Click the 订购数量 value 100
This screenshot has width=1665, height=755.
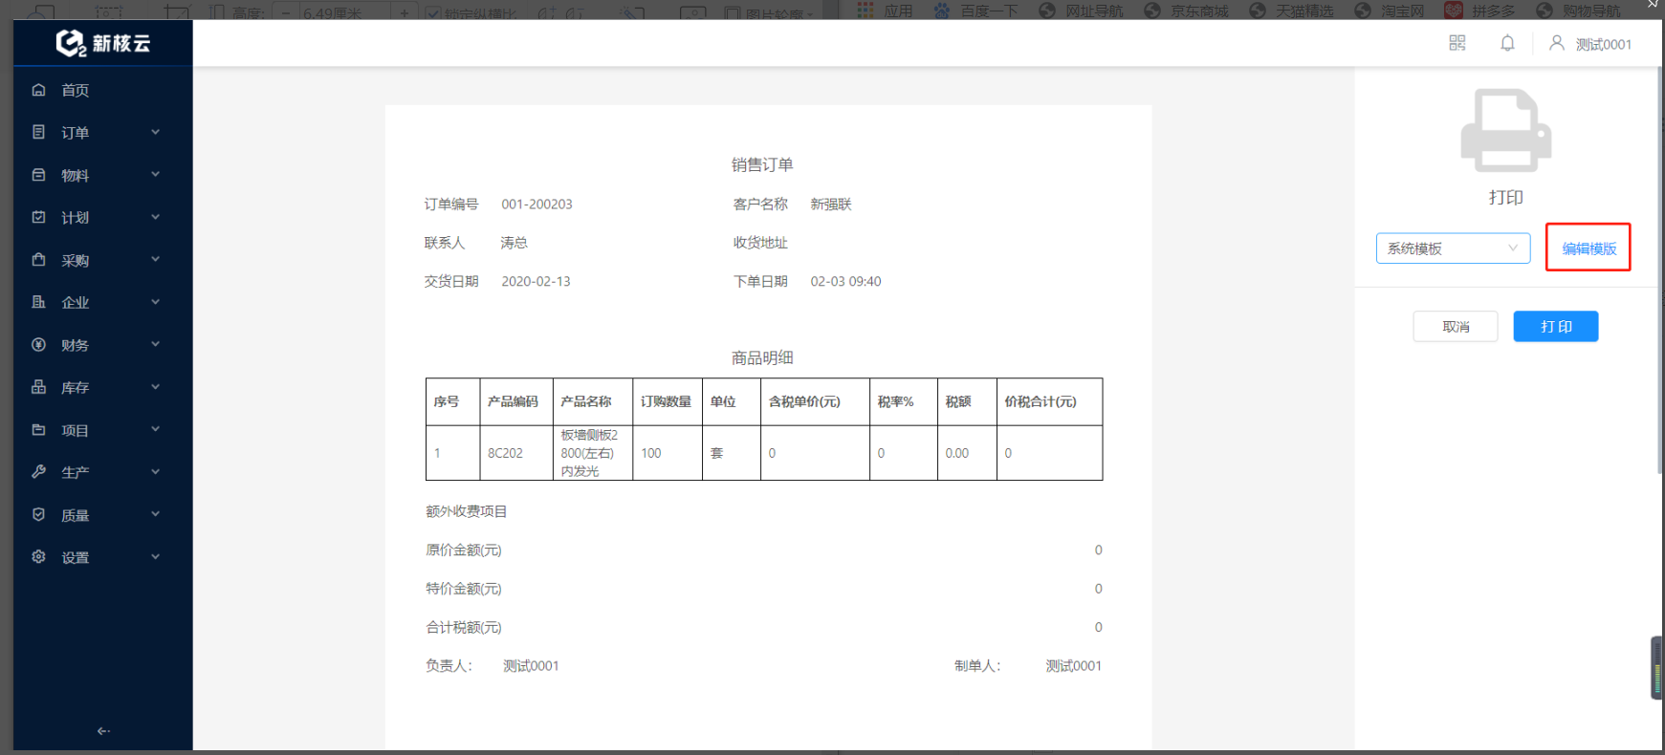651,453
